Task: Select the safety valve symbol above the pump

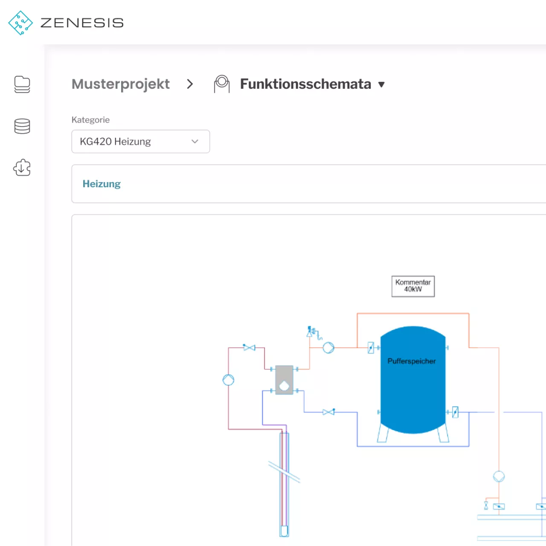Action: coord(312,332)
